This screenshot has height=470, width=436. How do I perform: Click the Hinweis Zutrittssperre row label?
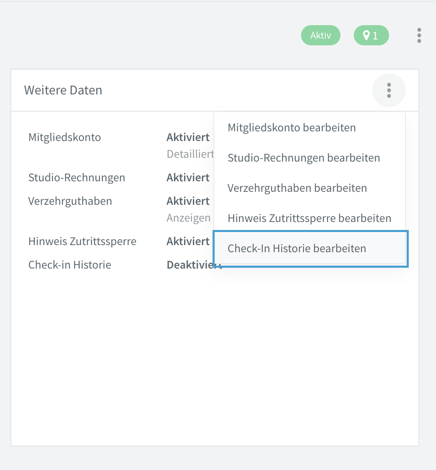(x=82, y=241)
